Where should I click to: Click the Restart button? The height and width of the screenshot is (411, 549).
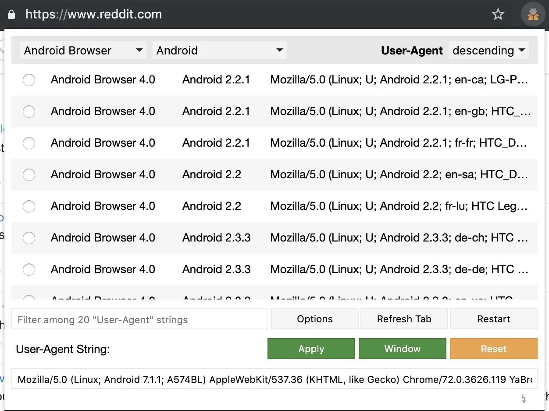pos(493,319)
